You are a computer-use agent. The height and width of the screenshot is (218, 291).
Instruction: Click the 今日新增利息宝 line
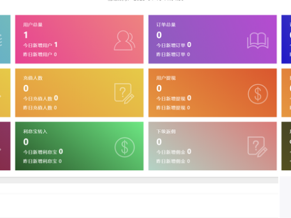click(x=43, y=151)
